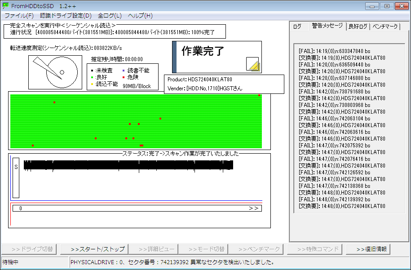Click status bar PHYSICALDRIVE sector message

pyautogui.click(x=172, y=262)
